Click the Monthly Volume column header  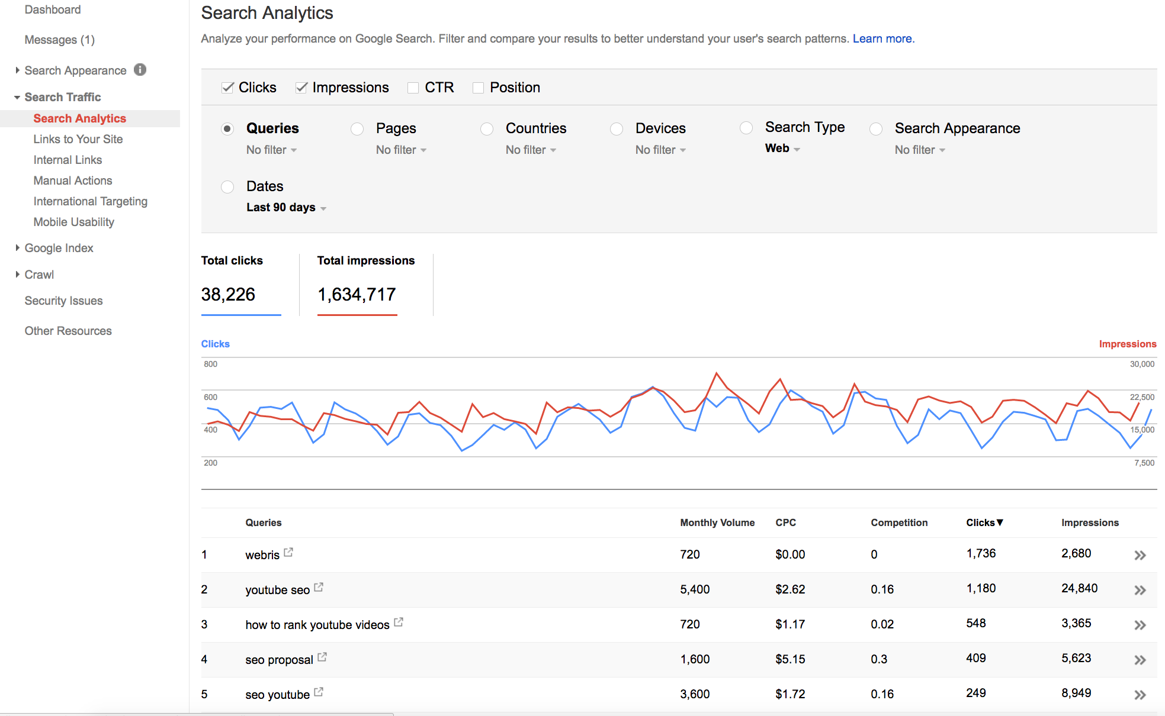[x=717, y=523]
